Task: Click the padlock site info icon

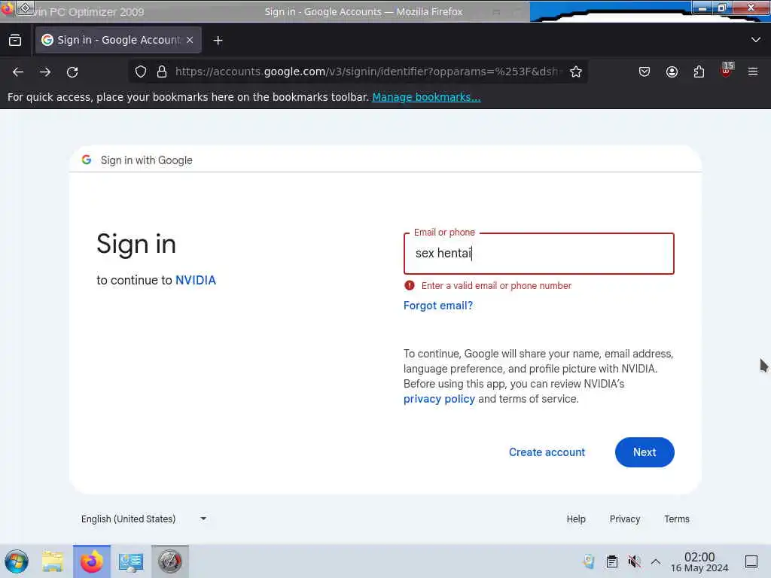Action: (x=162, y=71)
